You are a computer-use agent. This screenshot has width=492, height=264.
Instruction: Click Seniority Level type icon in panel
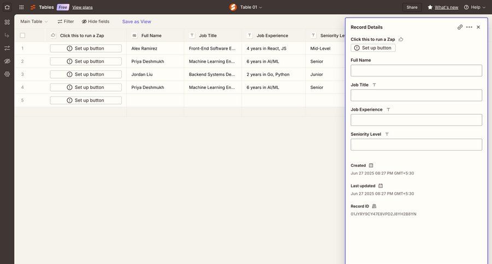click(387, 134)
